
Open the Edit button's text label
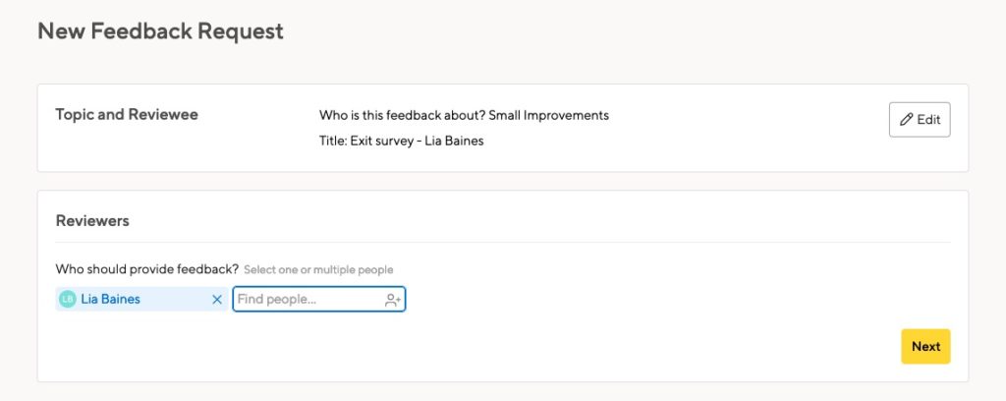click(x=928, y=120)
